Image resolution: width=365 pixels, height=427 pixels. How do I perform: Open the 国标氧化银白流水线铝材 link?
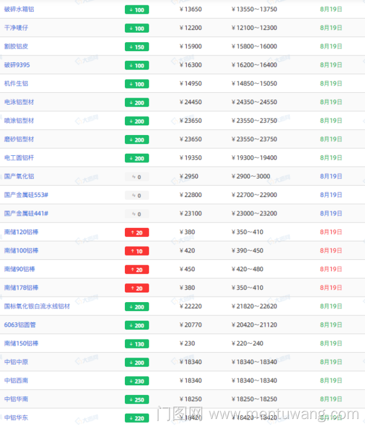point(37,306)
